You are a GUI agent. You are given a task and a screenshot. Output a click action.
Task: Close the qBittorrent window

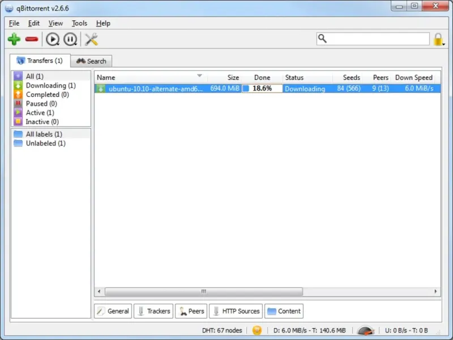[435, 6]
